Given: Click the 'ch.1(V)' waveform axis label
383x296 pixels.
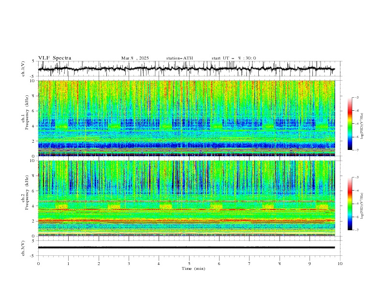Looking at the screenshot, I should (23, 69).
